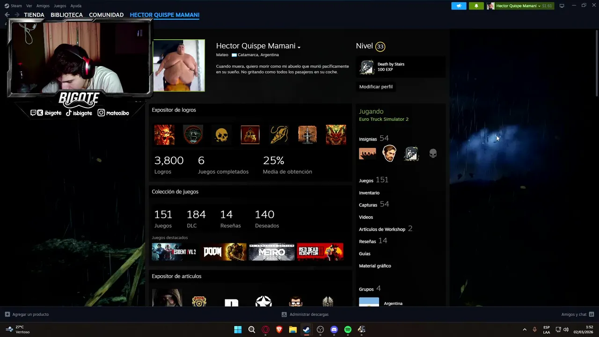Open the red-framed figure achievement
The image size is (599, 337).
(x=250, y=135)
